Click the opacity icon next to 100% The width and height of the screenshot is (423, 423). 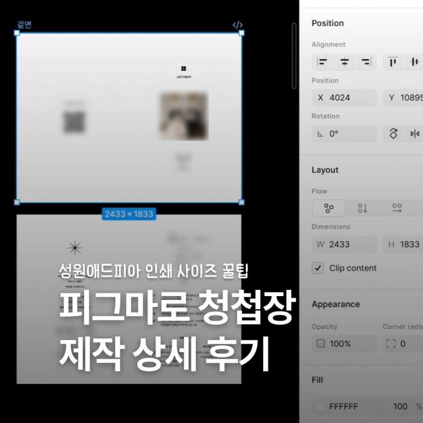coord(320,343)
